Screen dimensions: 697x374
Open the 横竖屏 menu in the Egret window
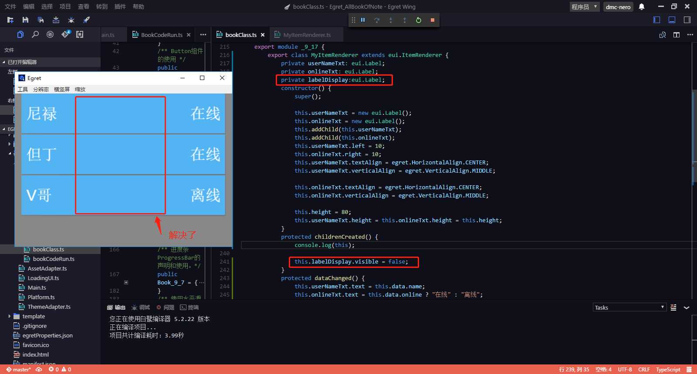click(x=62, y=89)
